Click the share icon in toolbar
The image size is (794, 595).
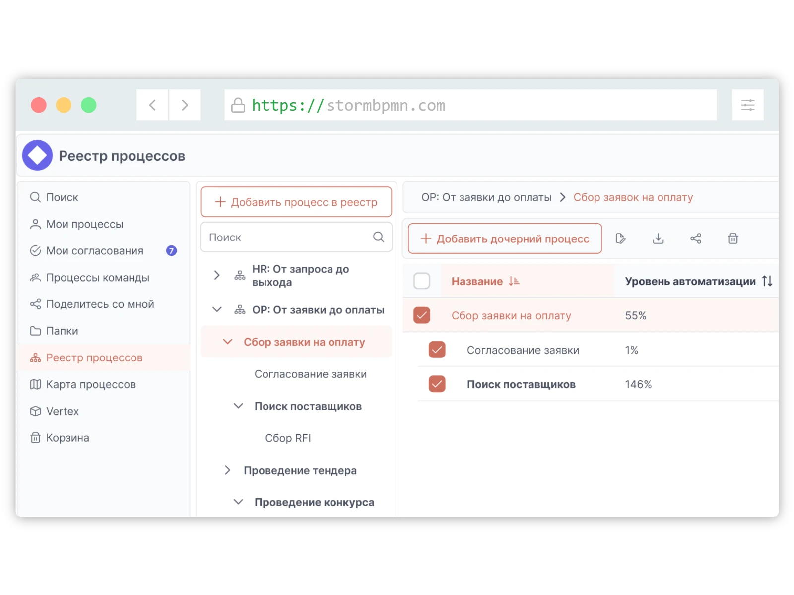[x=696, y=238]
